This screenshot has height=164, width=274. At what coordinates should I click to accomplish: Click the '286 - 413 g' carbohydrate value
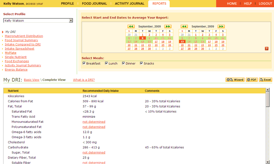91,147
